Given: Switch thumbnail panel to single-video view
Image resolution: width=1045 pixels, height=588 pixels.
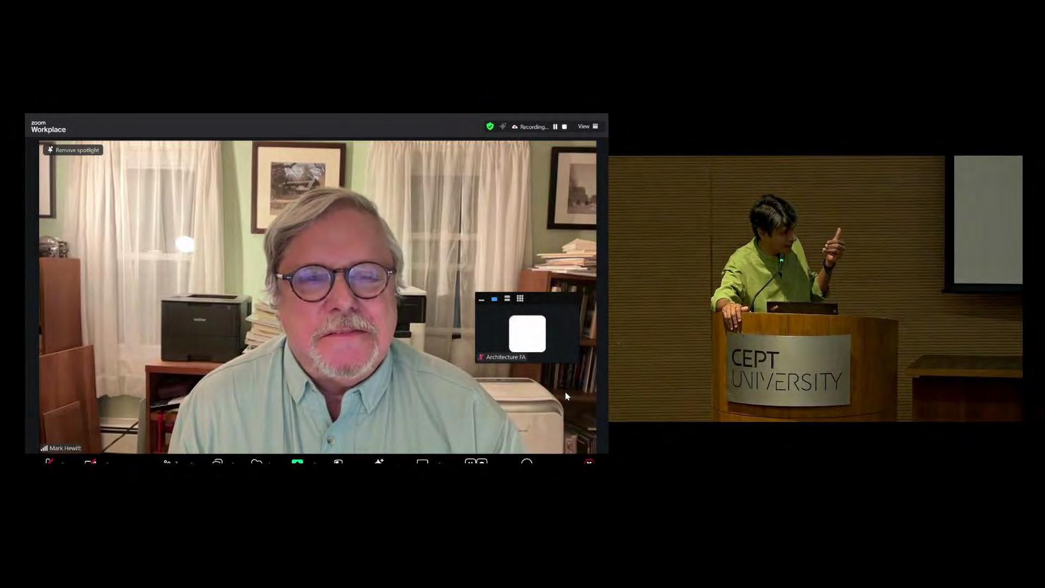Looking at the screenshot, I should 494,299.
